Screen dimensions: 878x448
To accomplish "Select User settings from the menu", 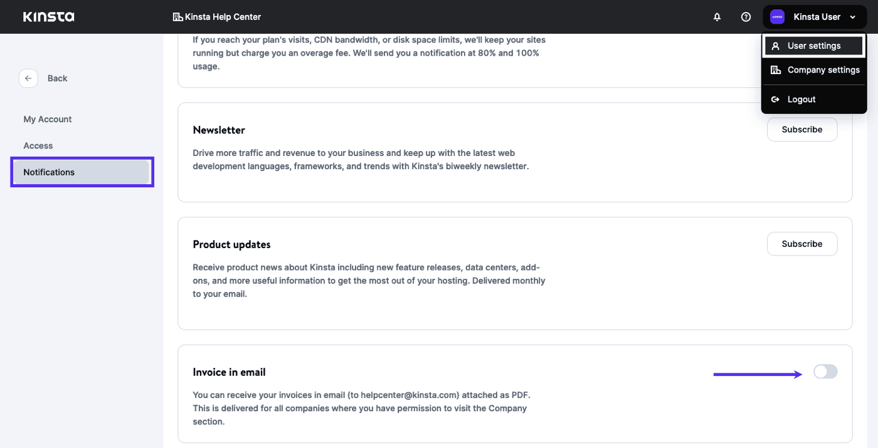I will [x=815, y=45].
